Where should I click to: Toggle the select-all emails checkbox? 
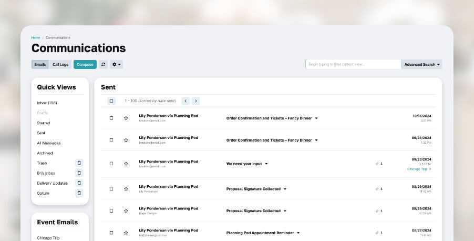coord(111,101)
